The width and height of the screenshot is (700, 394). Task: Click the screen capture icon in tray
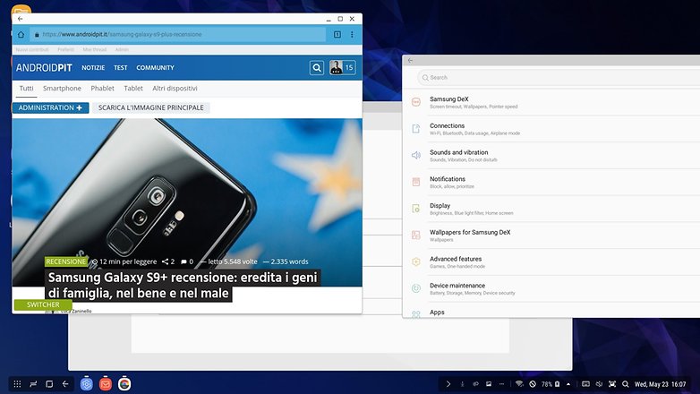pos(612,384)
